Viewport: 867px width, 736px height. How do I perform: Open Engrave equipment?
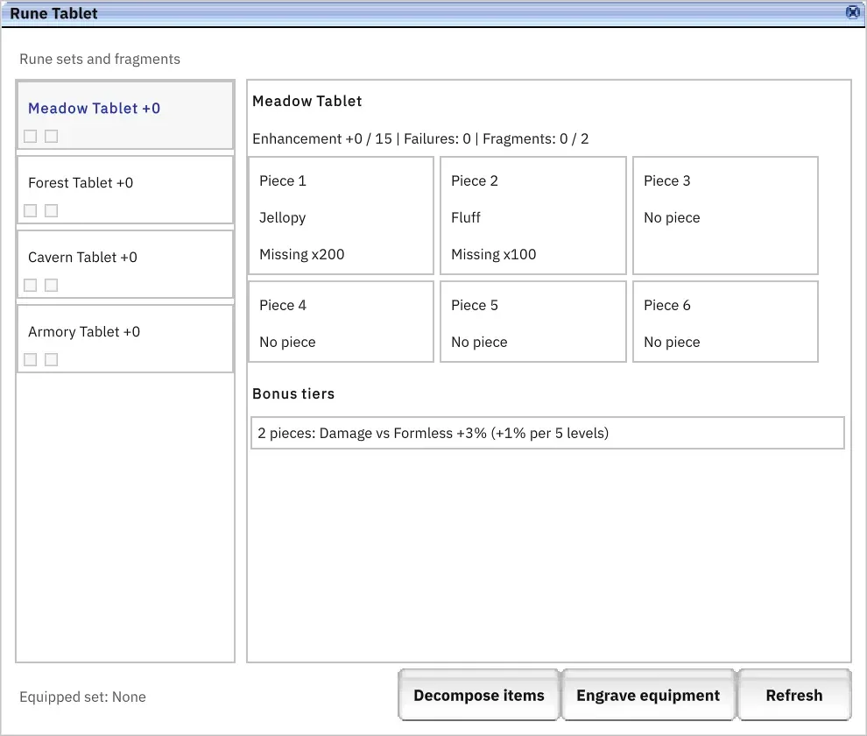point(648,695)
